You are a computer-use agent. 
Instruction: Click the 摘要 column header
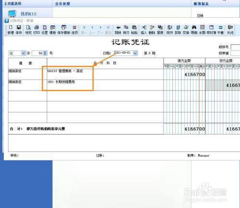(25, 63)
